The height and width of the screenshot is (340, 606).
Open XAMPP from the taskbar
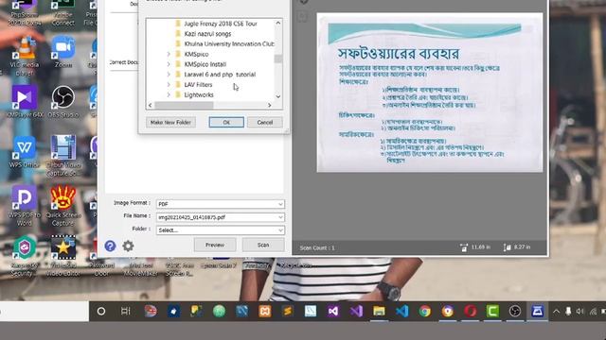265,311
